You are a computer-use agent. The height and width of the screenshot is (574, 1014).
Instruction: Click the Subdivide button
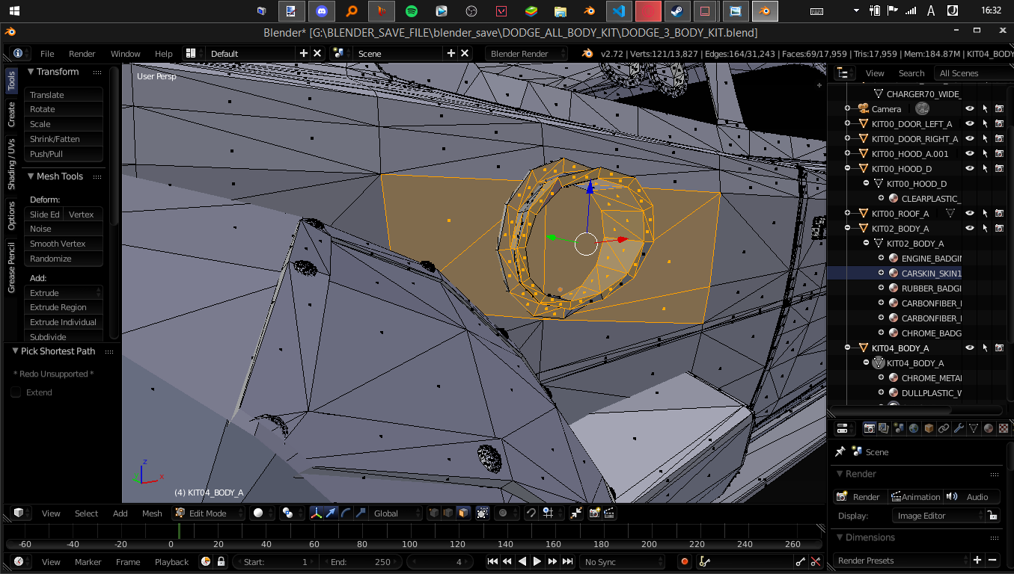pyautogui.click(x=64, y=337)
